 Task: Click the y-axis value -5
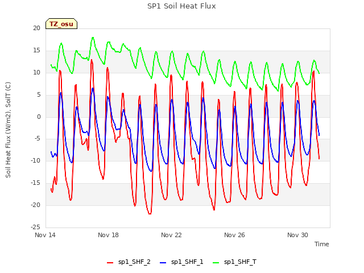click(x=38, y=139)
